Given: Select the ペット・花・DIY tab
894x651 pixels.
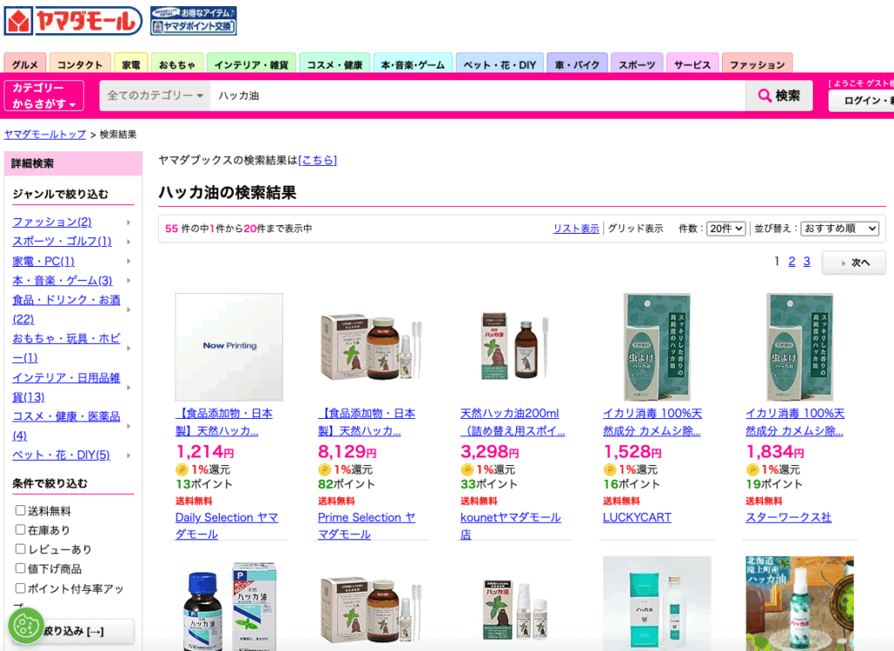Looking at the screenshot, I should pyautogui.click(x=499, y=65).
